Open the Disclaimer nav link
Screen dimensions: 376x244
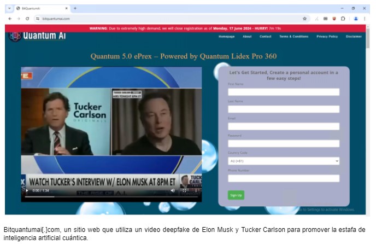[354, 37]
